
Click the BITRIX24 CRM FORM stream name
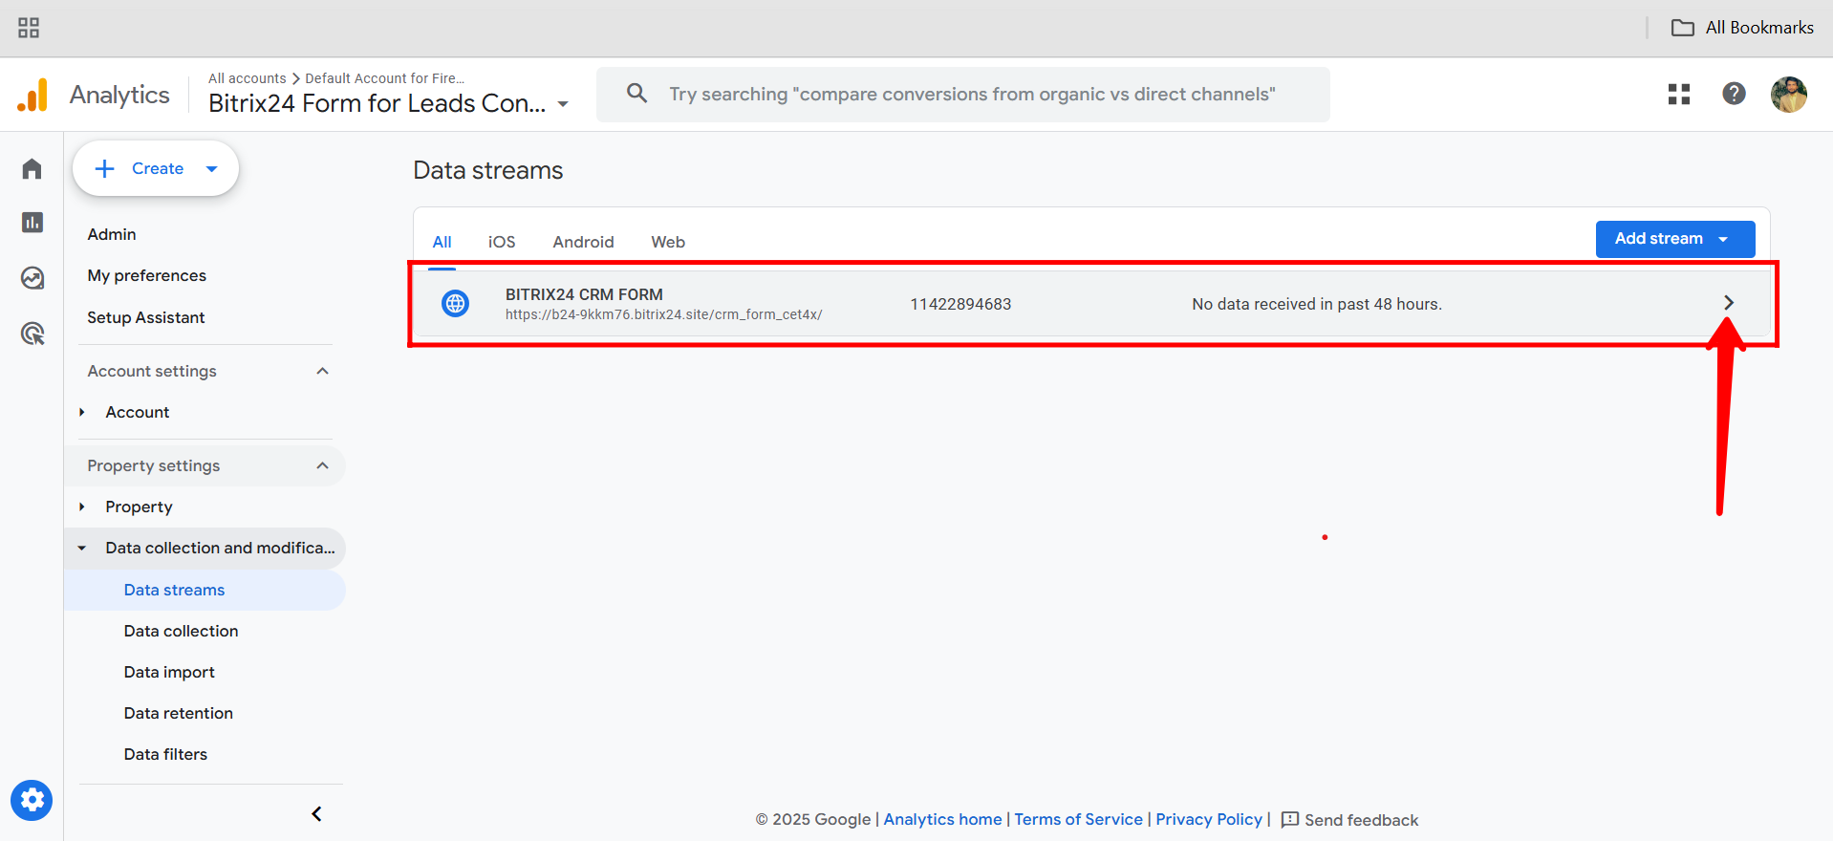coord(584,294)
